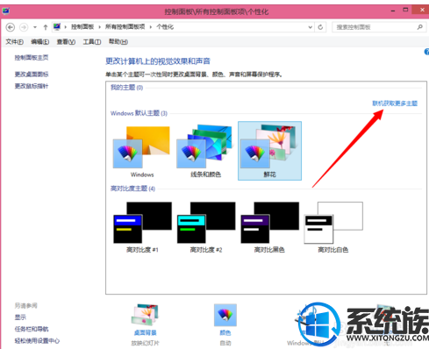
Task: Select the 线条和颜色 theme
Action: [205, 151]
